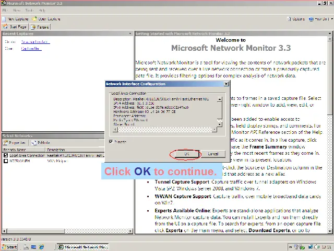This screenshot has width=334, height=251.
Task: Click the system tray clock
Action: [x=326, y=247]
